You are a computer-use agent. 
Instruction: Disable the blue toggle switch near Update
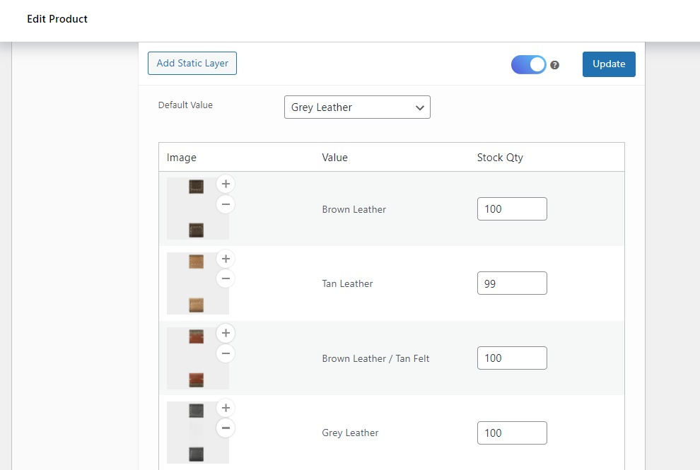(528, 64)
